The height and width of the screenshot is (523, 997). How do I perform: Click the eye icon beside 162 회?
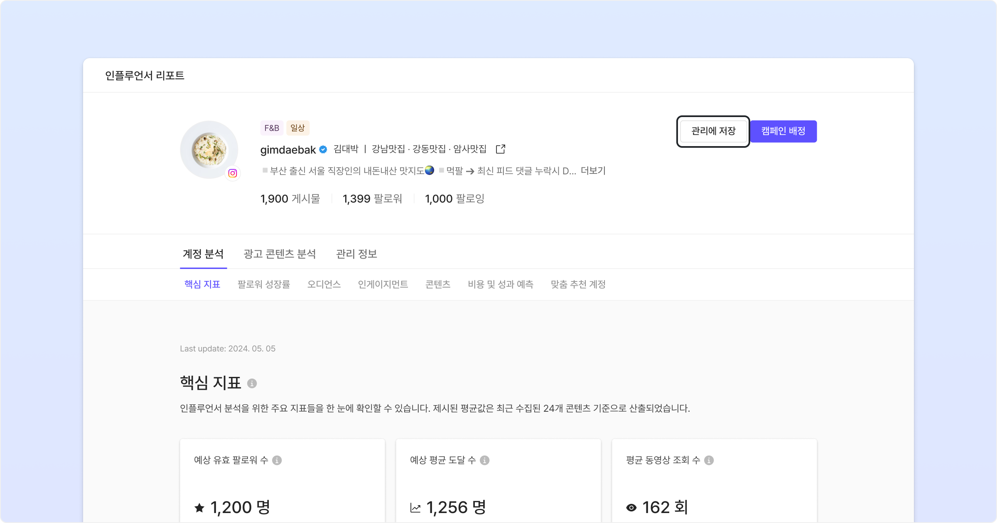pyautogui.click(x=631, y=508)
